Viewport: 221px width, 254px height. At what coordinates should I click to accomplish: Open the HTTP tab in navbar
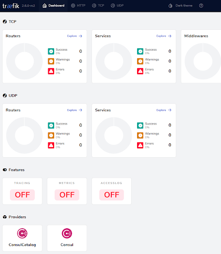coord(78,5)
